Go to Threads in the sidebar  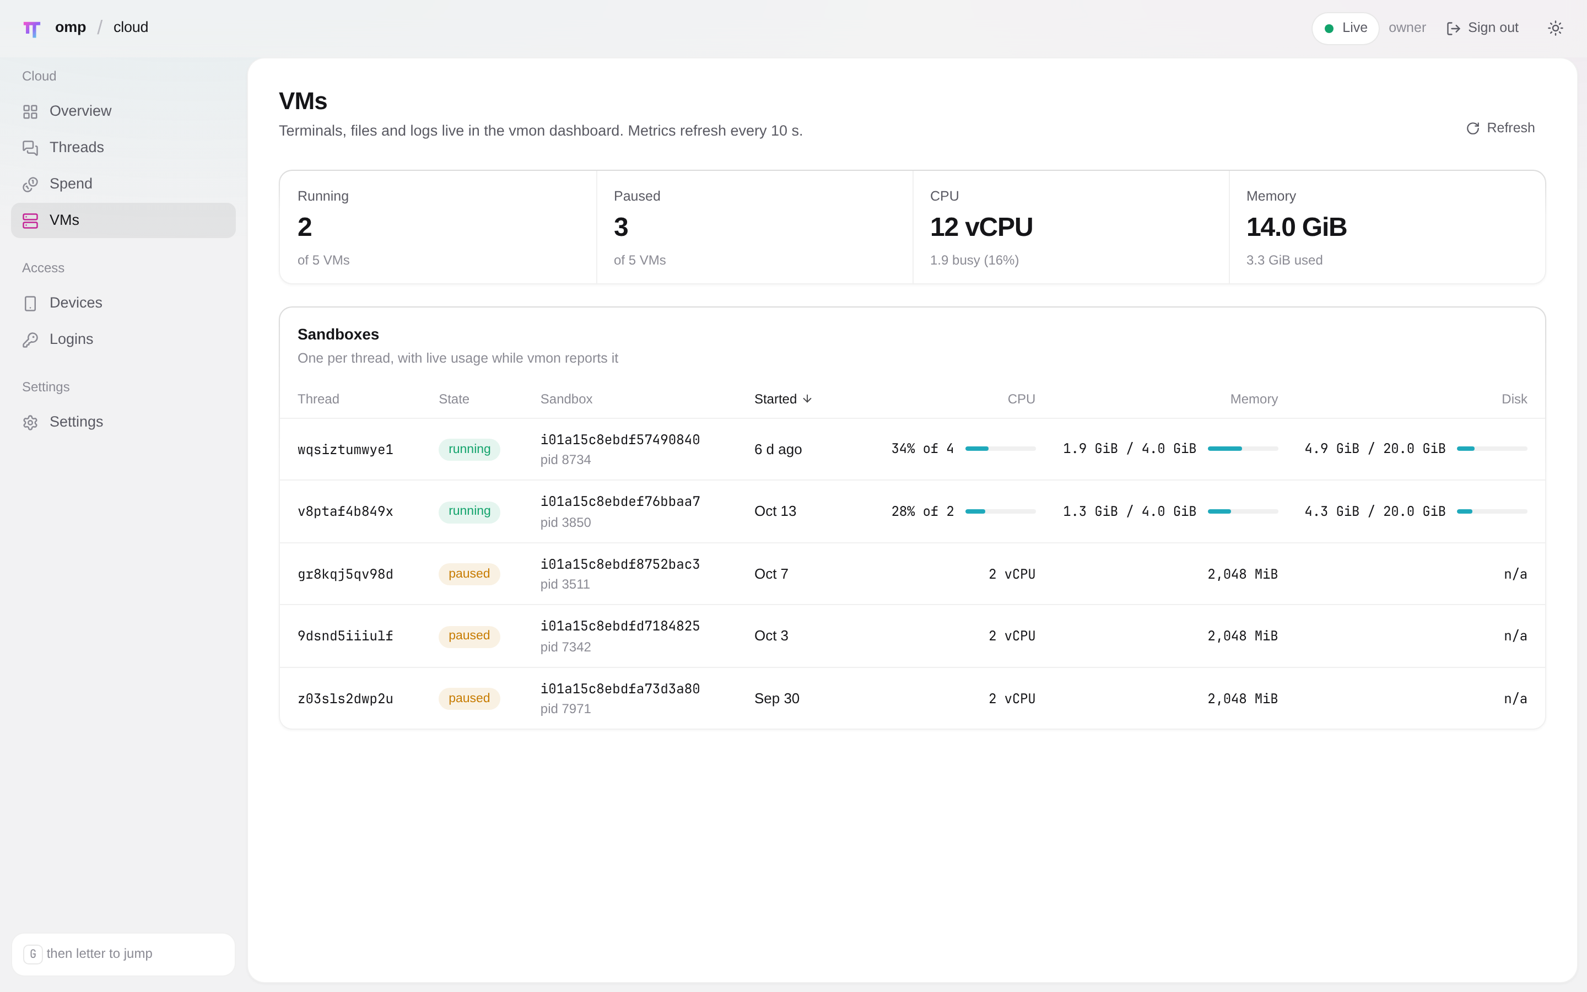coord(123,148)
